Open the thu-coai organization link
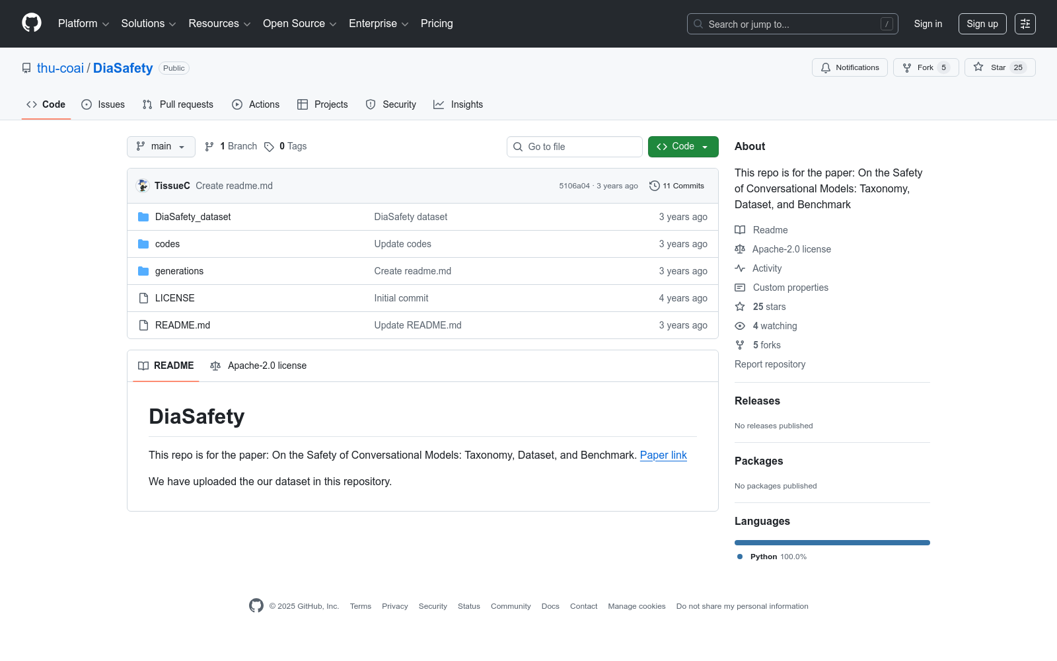This screenshot has width=1057, height=661. click(60, 68)
